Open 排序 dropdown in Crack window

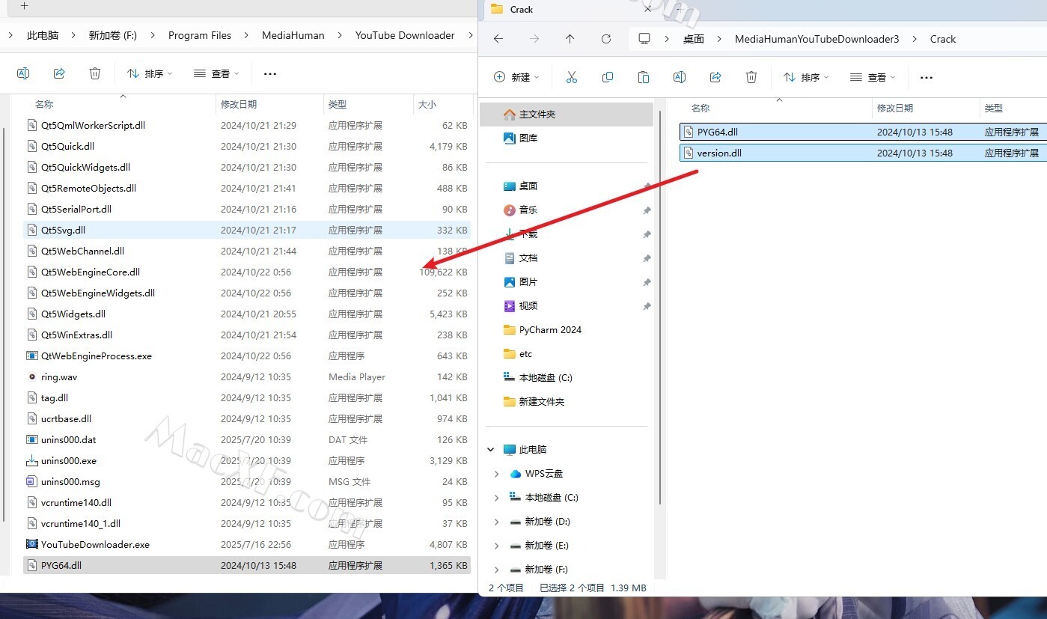[x=806, y=77]
